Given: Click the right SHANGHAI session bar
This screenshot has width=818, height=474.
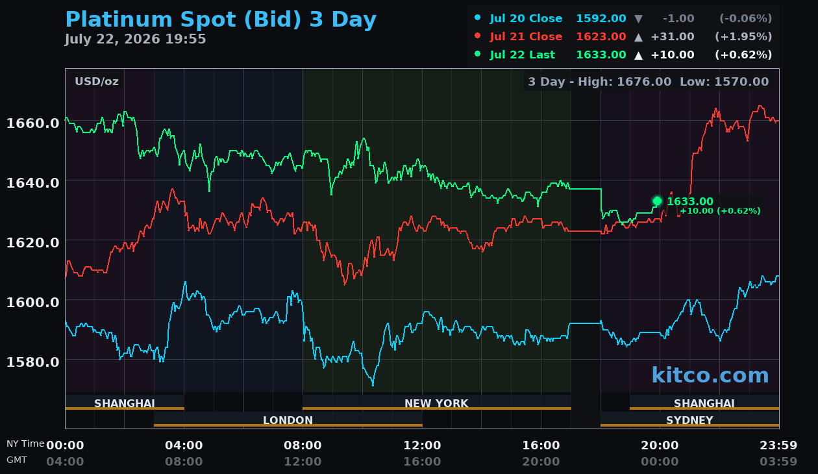Looking at the screenshot, I should click(x=704, y=403).
